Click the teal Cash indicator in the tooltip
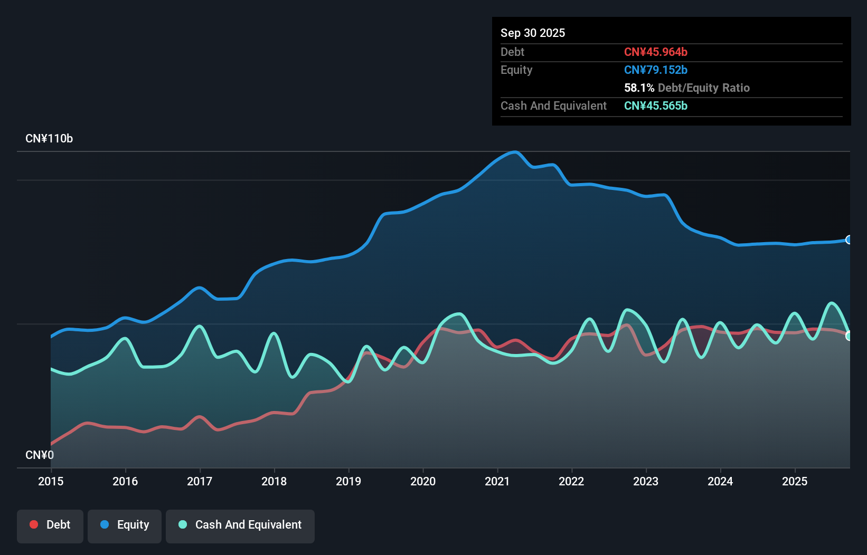The height and width of the screenshot is (555, 867). (656, 106)
